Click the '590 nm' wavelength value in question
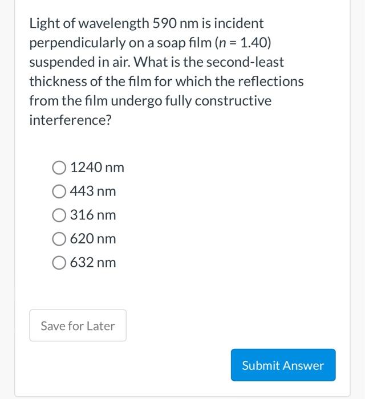Viewport: 365px width, 399px height. pyautogui.click(x=176, y=23)
